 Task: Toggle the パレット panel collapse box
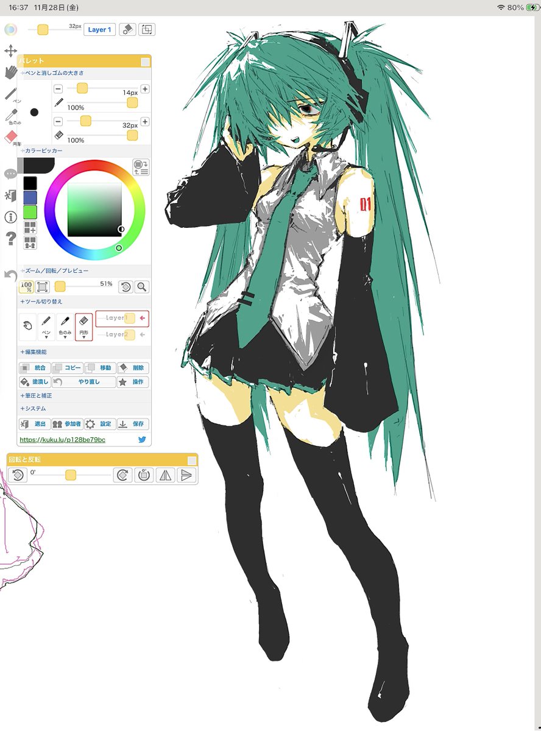coord(145,62)
